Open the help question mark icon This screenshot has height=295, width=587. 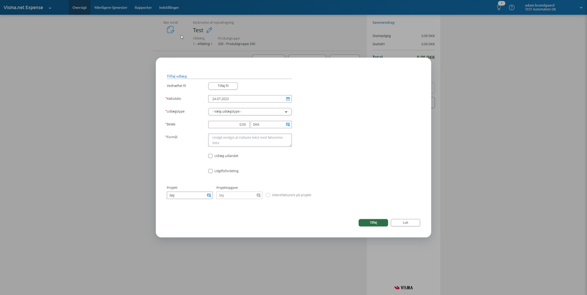point(511,8)
